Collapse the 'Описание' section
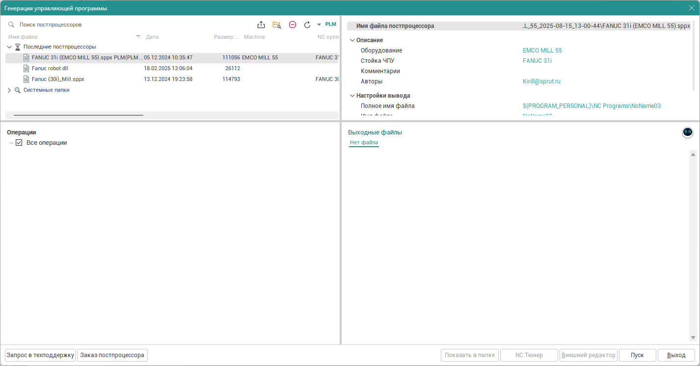 pyautogui.click(x=352, y=40)
